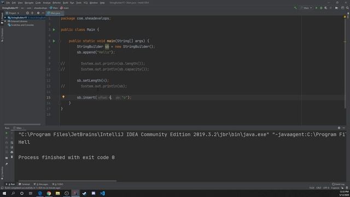Open the Run tool window button
Viewport: 350px width, 197px height.
[x=10, y=184]
